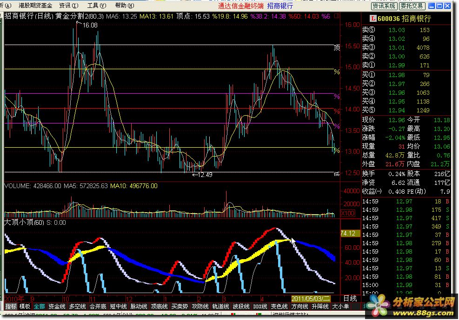459x320 pixels.
Task: Click the red L icon beside 600036
Action: point(373,19)
